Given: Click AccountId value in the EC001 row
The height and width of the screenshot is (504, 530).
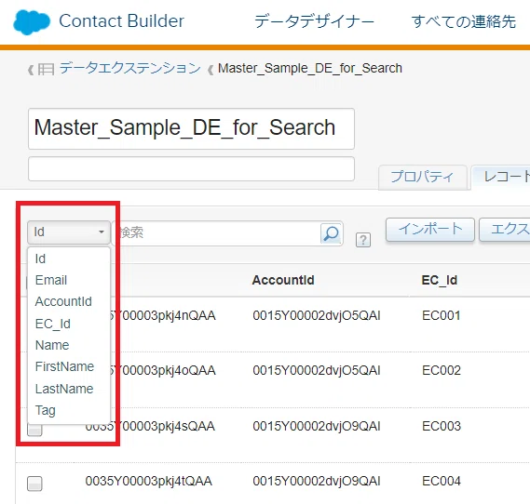Looking at the screenshot, I should pyautogui.click(x=317, y=316).
